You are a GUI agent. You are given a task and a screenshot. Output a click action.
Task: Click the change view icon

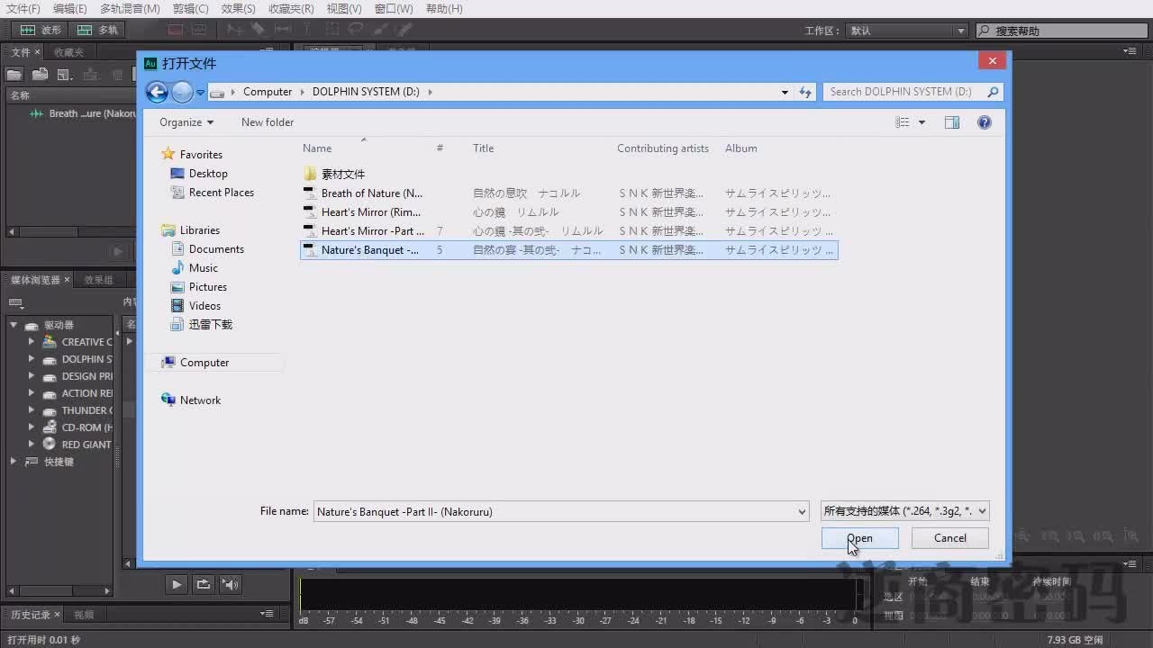[x=903, y=122]
